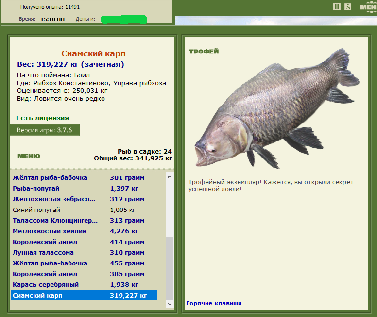Select the Желтохвостая зебрасо... row
This screenshot has height=317, width=377.
(84, 199)
